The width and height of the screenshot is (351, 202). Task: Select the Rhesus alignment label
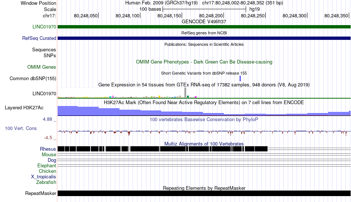(48, 149)
